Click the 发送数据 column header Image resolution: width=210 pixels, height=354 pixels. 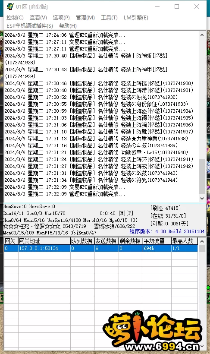[x=107, y=241]
